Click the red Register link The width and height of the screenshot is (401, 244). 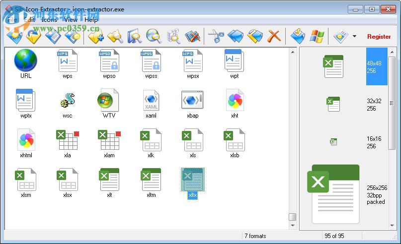click(x=379, y=37)
